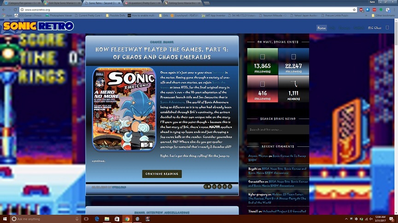Image resolution: width=398 pixels, height=223 pixels.
Task: Open the Adblock Plus extension icon
Action: coord(361,10)
